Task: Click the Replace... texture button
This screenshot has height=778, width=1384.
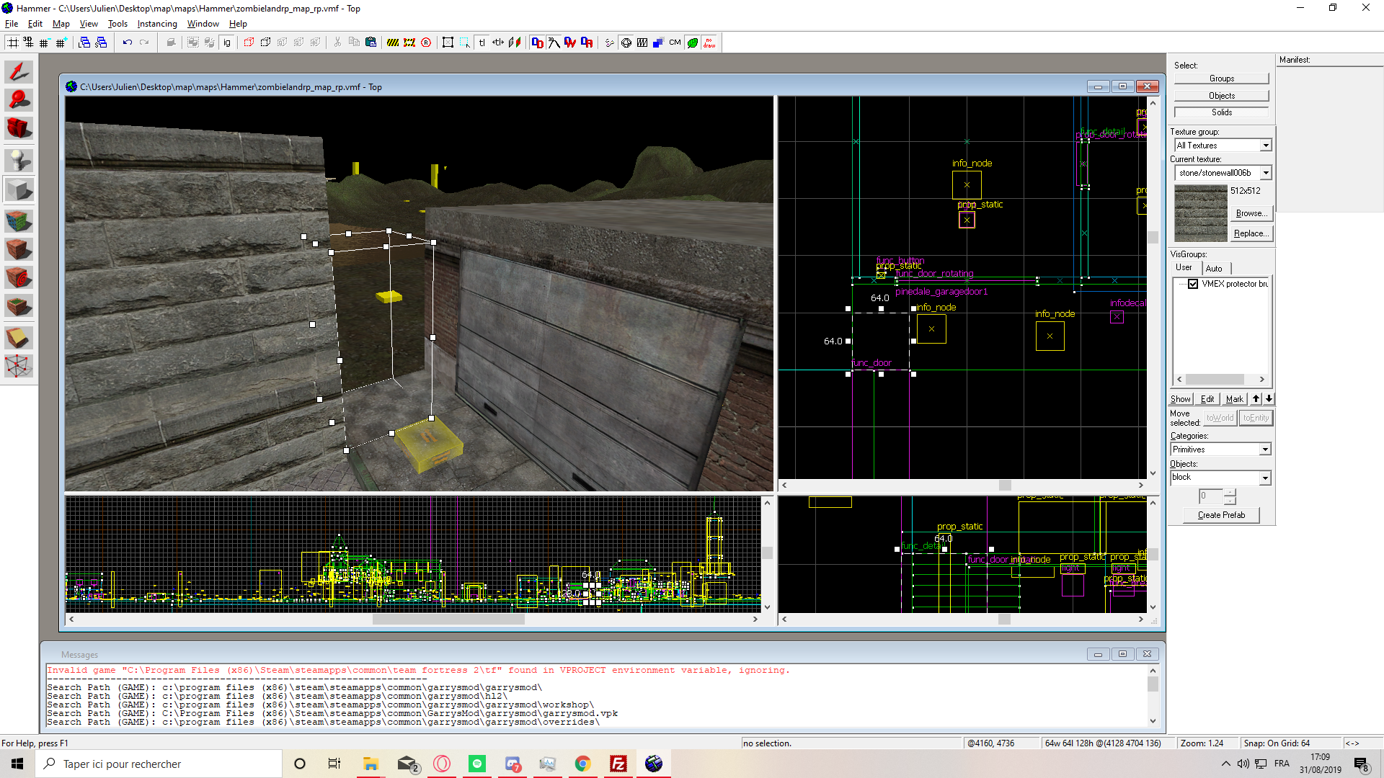Action: 1251,233
